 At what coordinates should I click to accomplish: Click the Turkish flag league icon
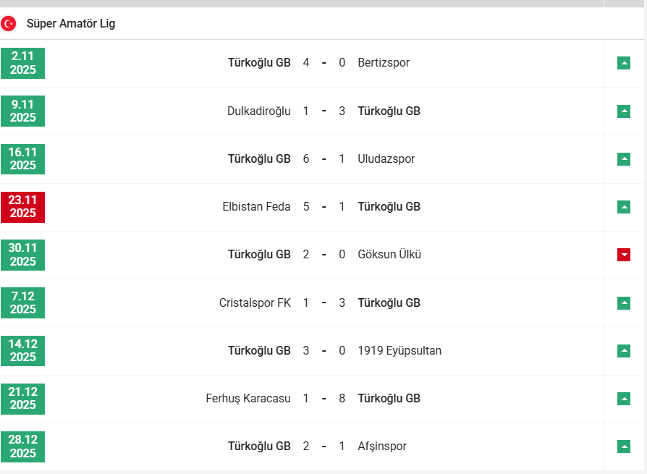9,24
